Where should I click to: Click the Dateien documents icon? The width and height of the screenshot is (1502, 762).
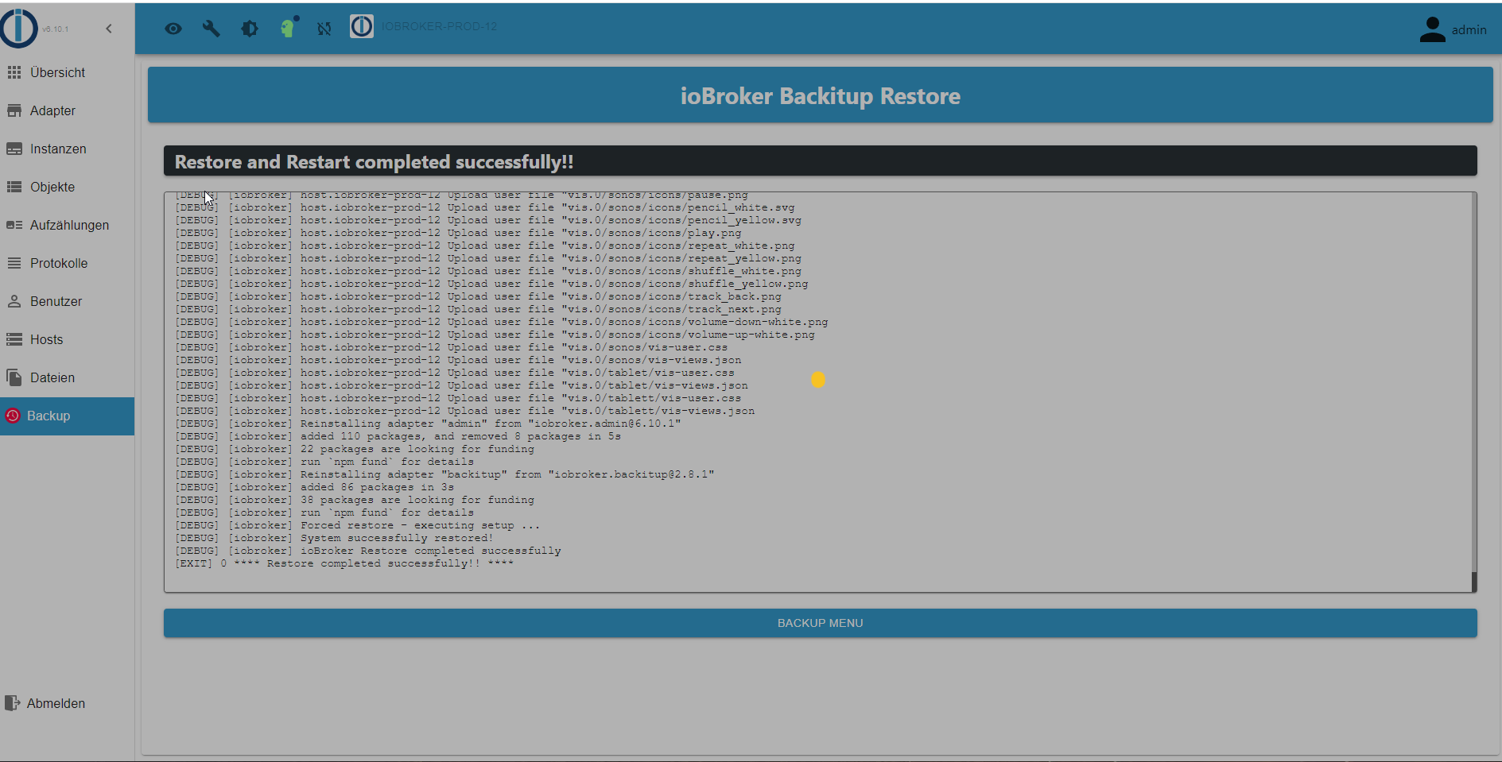14,377
